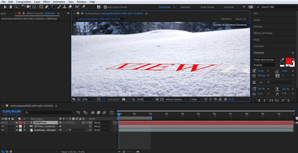This screenshot has width=298, height=153.
Task: Expand the VIEWText layer properties
Action: (17, 122)
